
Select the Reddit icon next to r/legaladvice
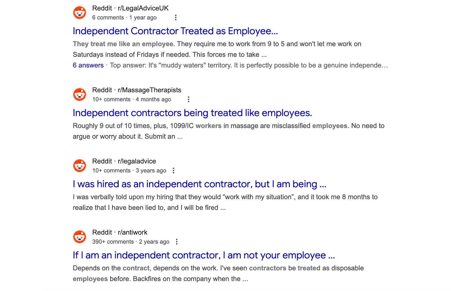point(80,166)
